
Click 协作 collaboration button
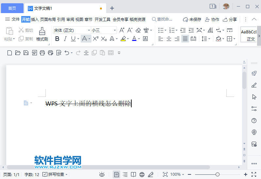tap(212, 20)
